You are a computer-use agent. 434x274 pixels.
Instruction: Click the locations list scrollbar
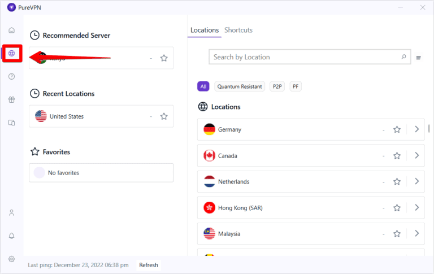click(429, 129)
